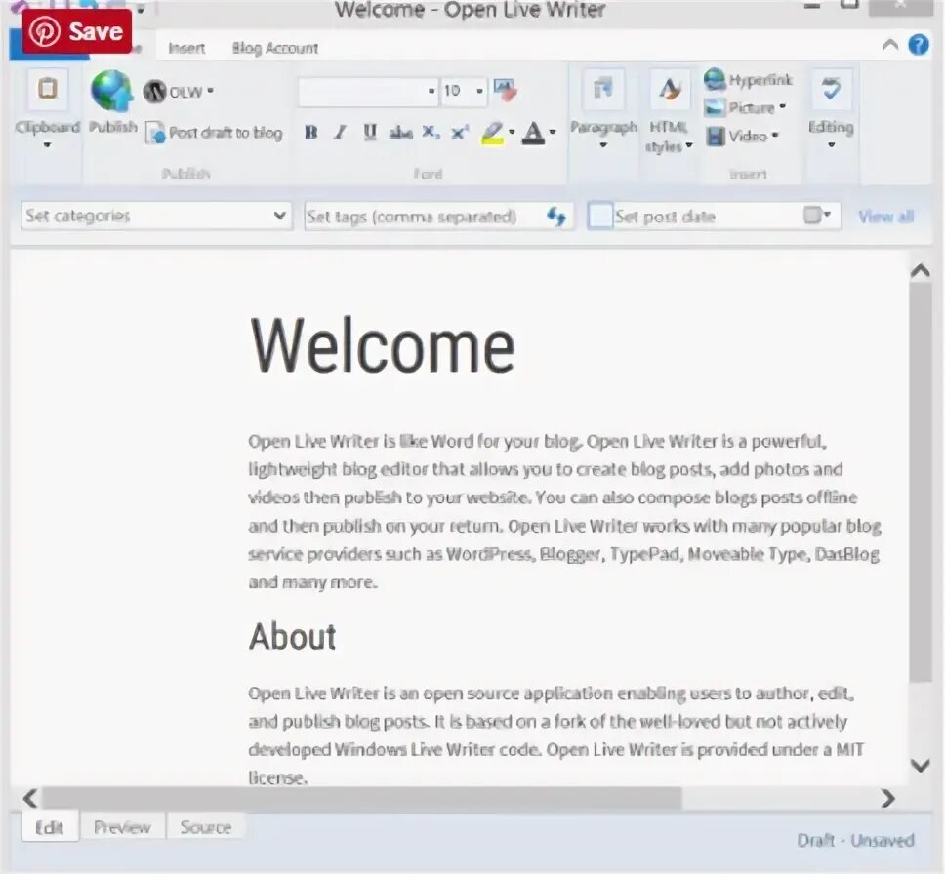Open the HTML styles gallery
The image size is (945, 874).
[x=669, y=108]
